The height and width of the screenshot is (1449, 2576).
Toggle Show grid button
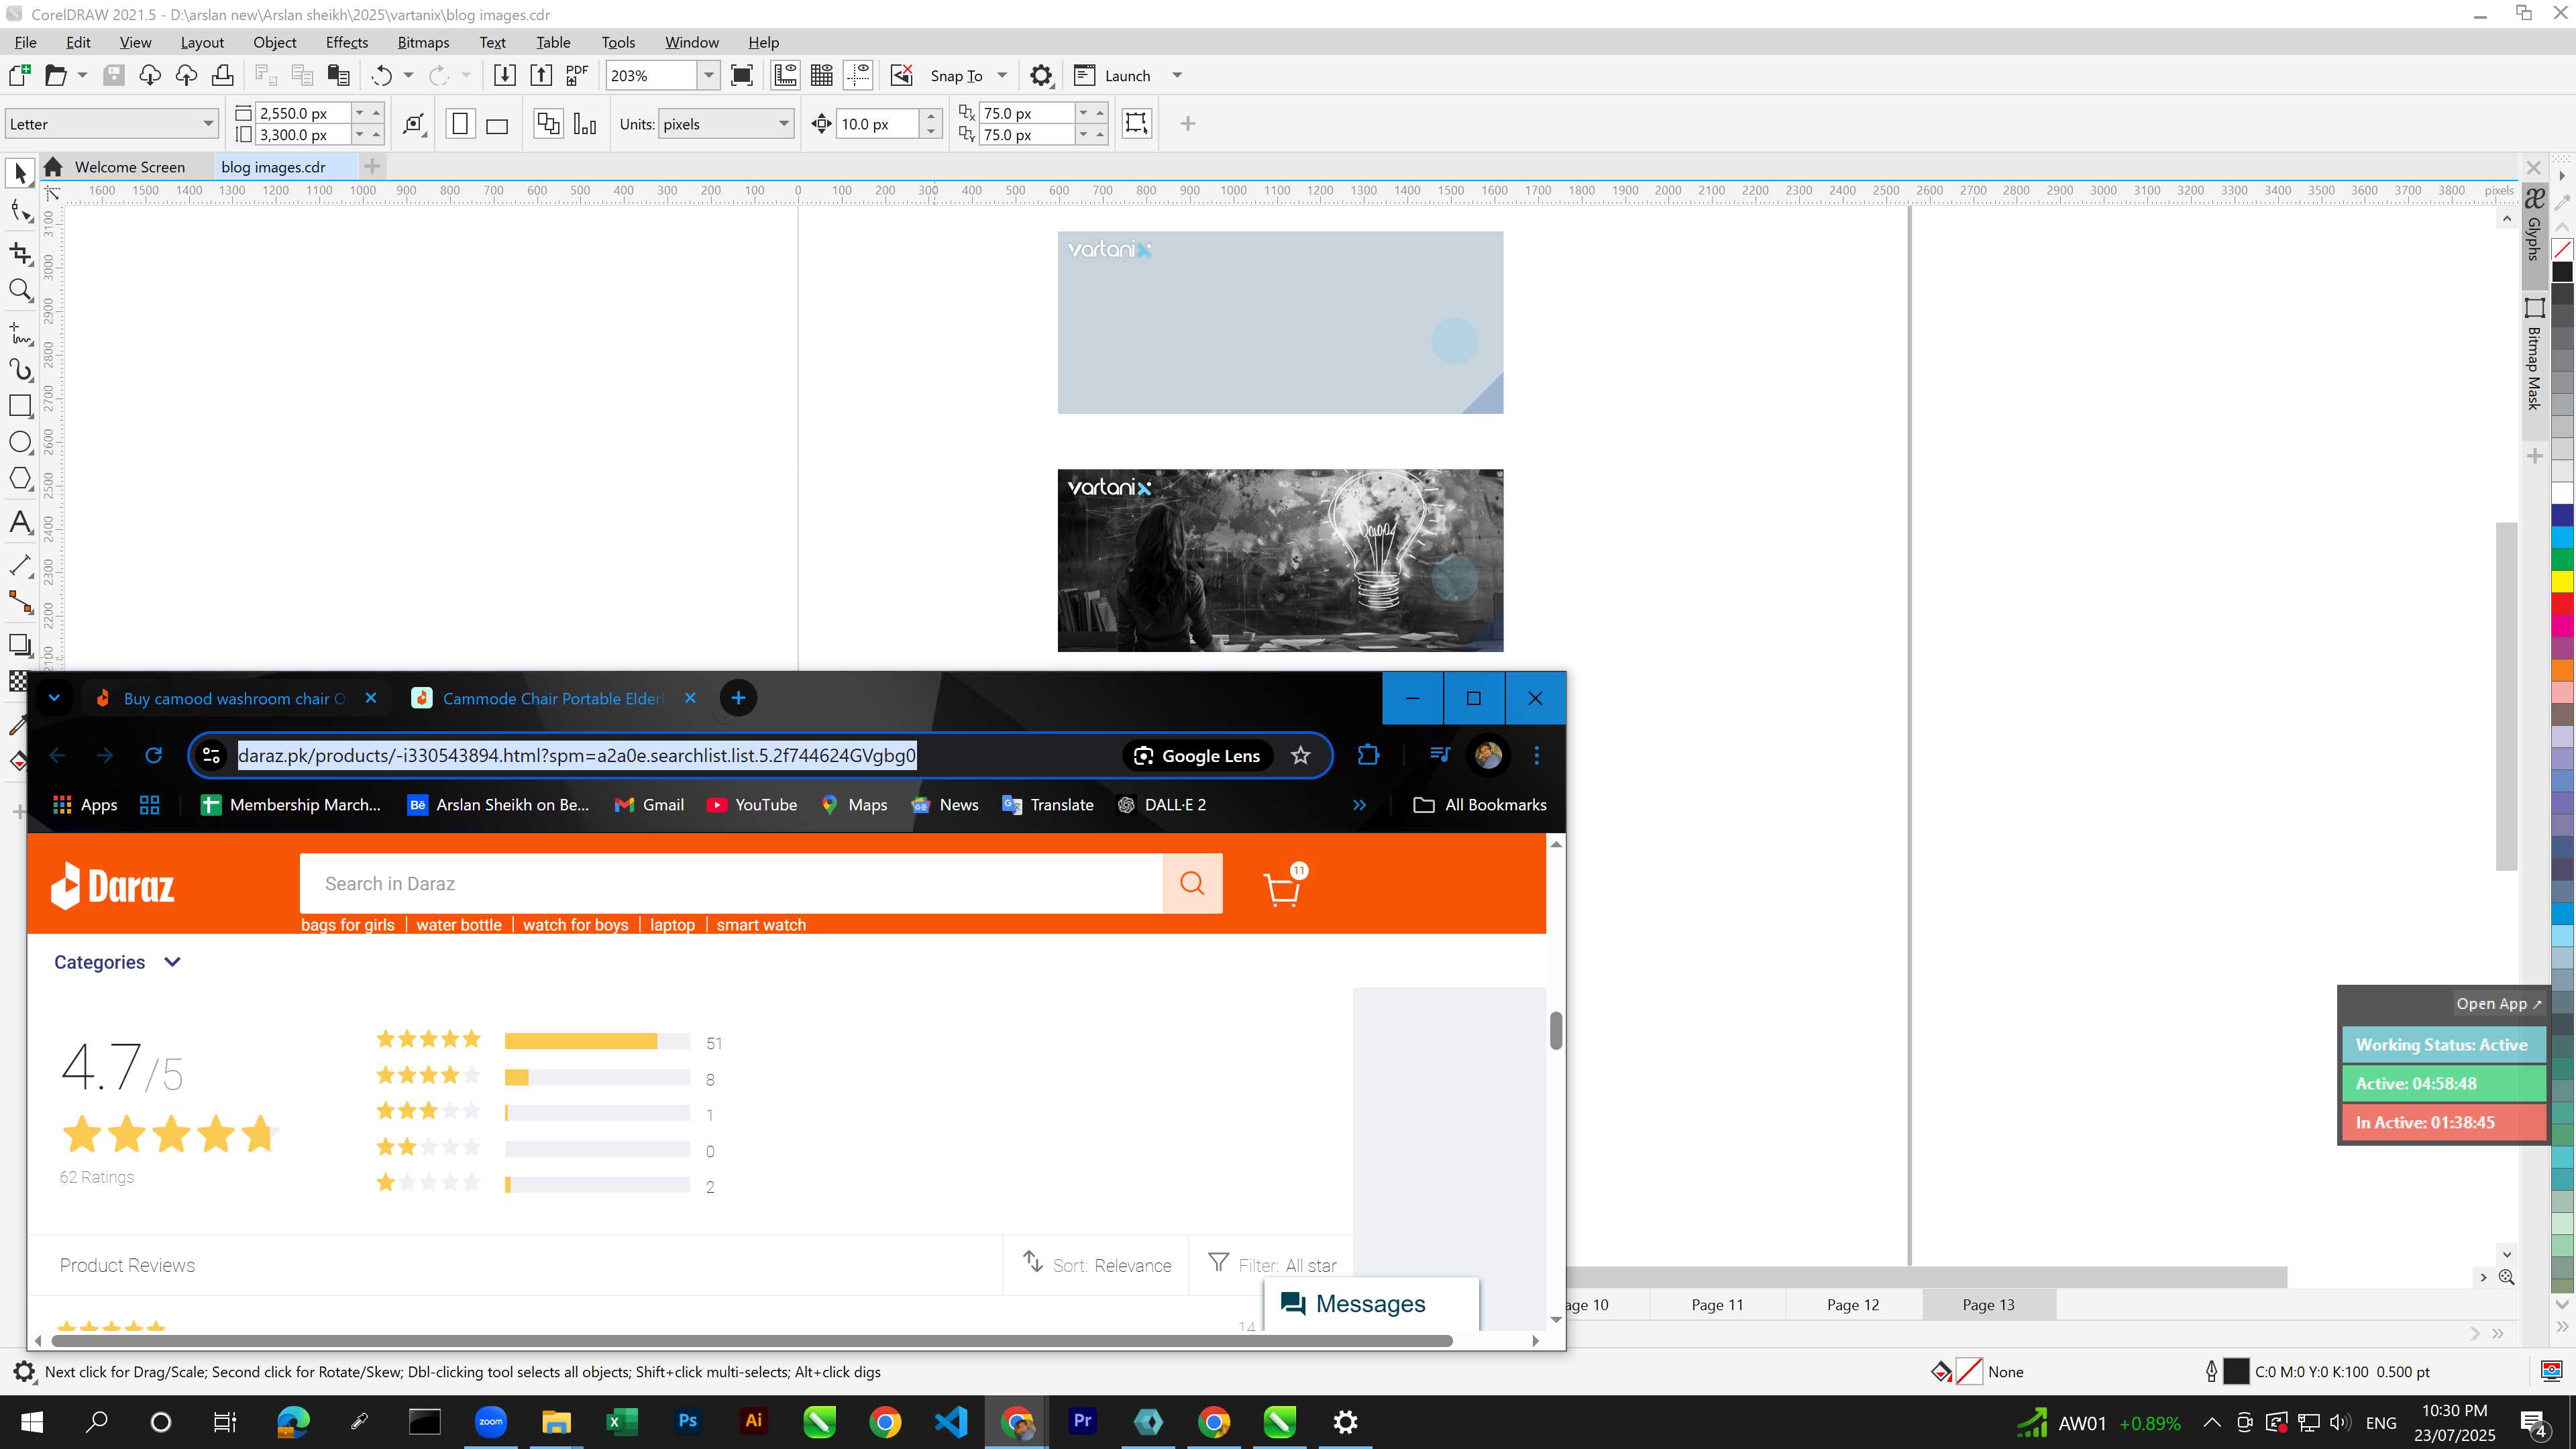(x=822, y=75)
